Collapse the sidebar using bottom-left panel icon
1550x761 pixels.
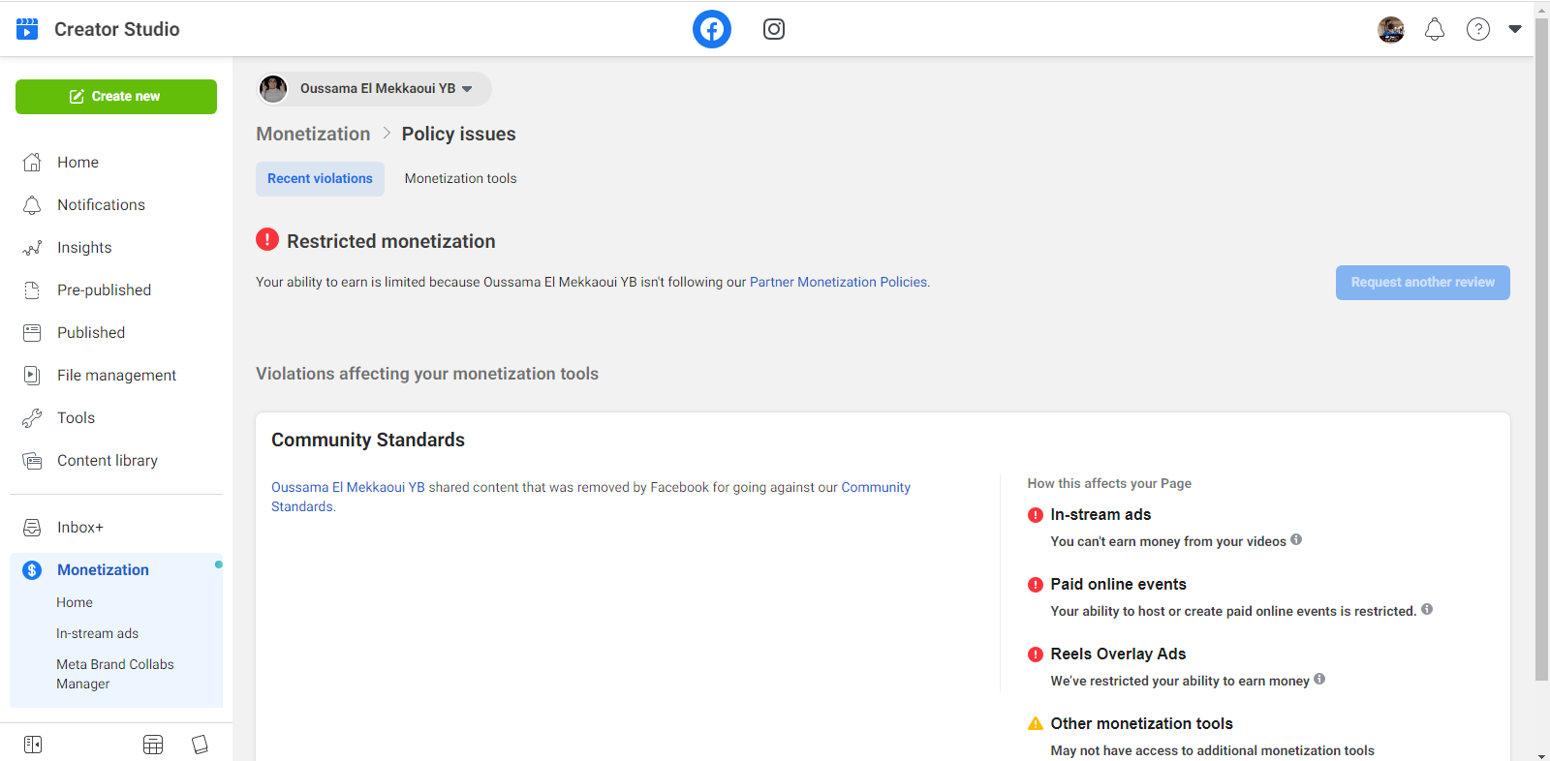(33, 745)
